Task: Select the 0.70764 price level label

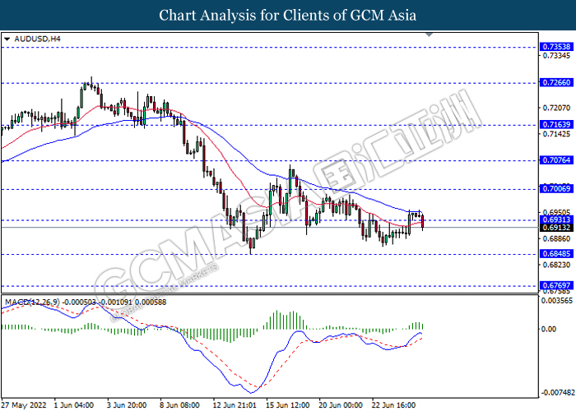Action: tap(557, 160)
